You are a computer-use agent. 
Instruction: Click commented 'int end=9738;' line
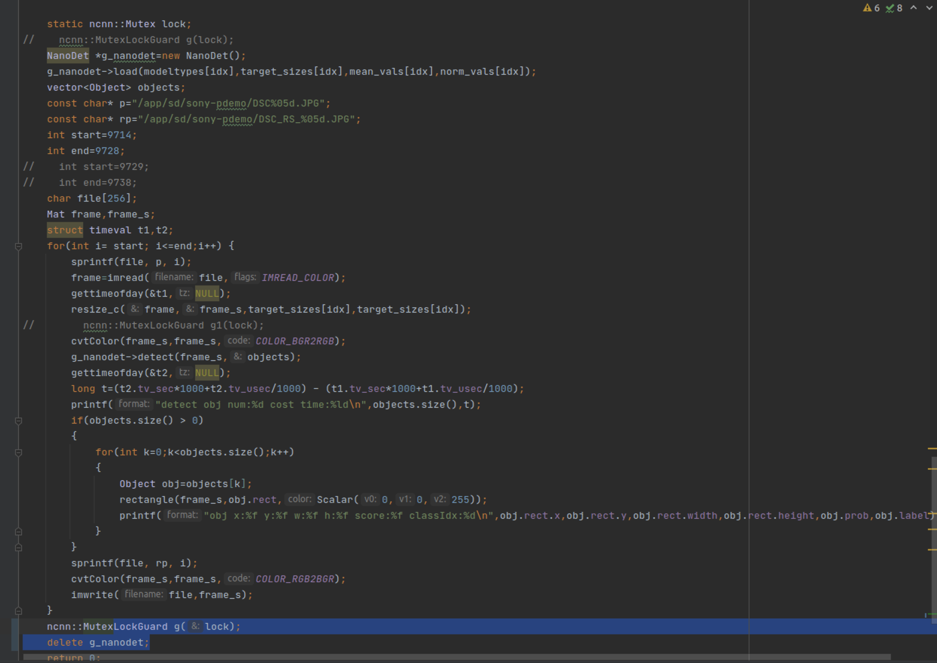coord(98,182)
